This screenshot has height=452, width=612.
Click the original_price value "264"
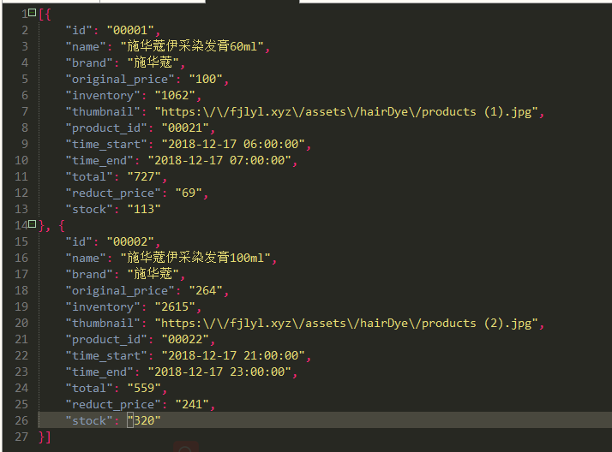click(206, 291)
